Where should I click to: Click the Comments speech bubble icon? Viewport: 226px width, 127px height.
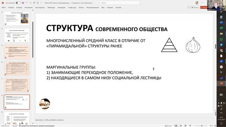[x=189, y=7]
